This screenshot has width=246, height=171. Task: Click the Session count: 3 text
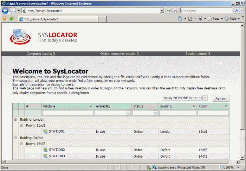coord(198,54)
